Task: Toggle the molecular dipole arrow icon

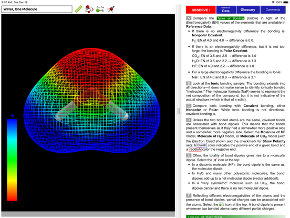Action: pyautogui.click(x=111, y=9)
